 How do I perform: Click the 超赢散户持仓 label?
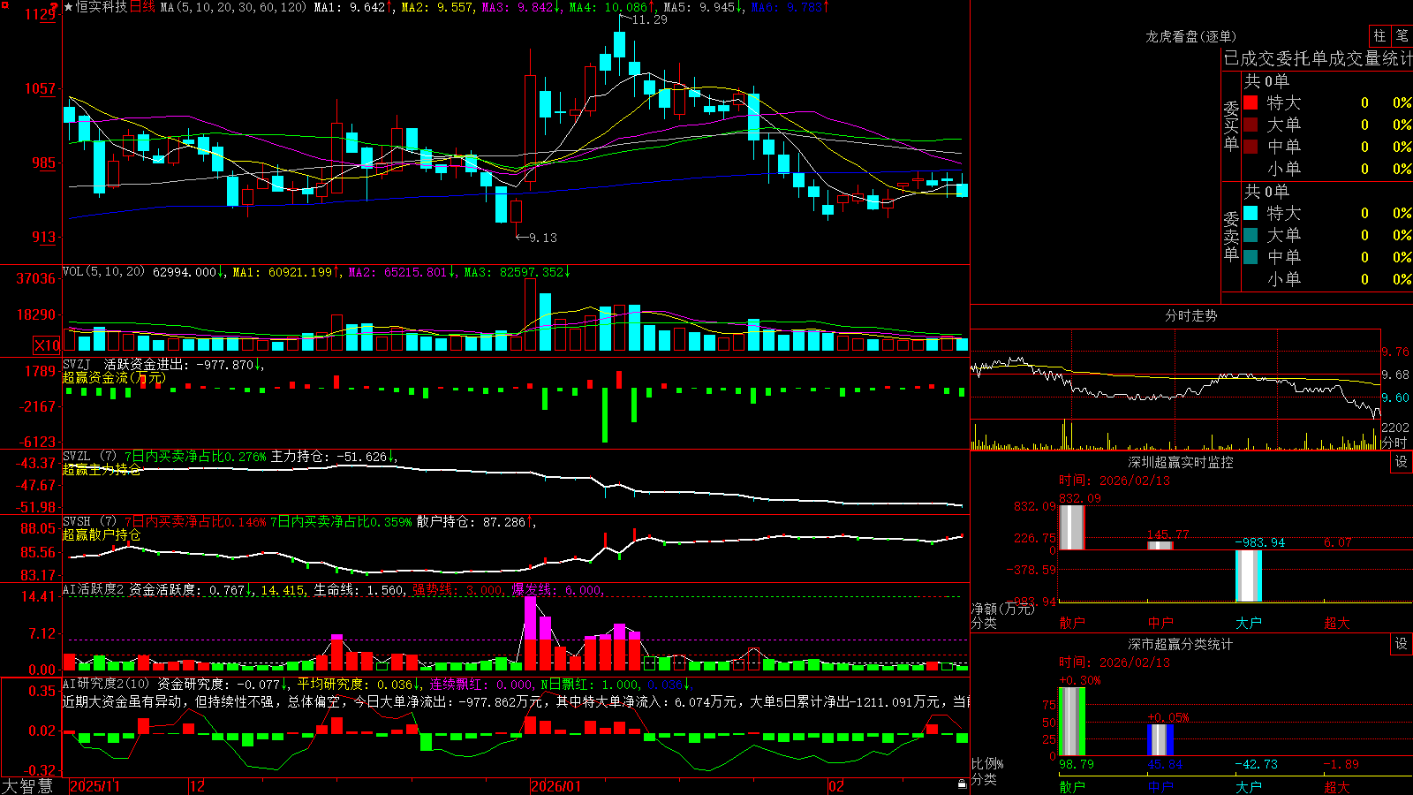[x=102, y=534]
